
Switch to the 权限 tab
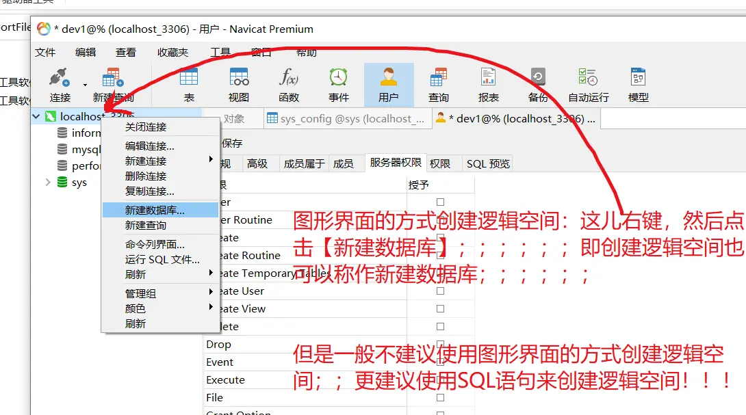coord(440,163)
